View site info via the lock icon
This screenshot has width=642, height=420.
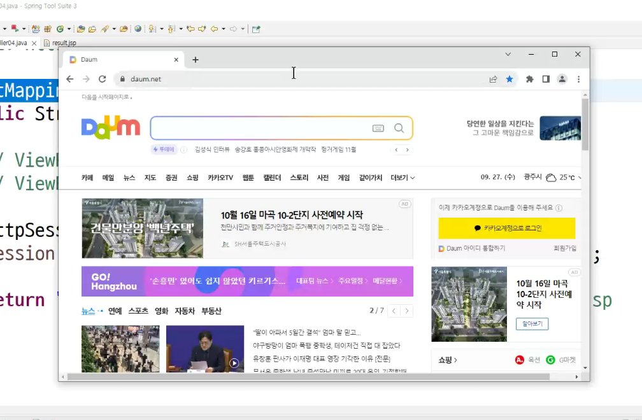(x=122, y=79)
